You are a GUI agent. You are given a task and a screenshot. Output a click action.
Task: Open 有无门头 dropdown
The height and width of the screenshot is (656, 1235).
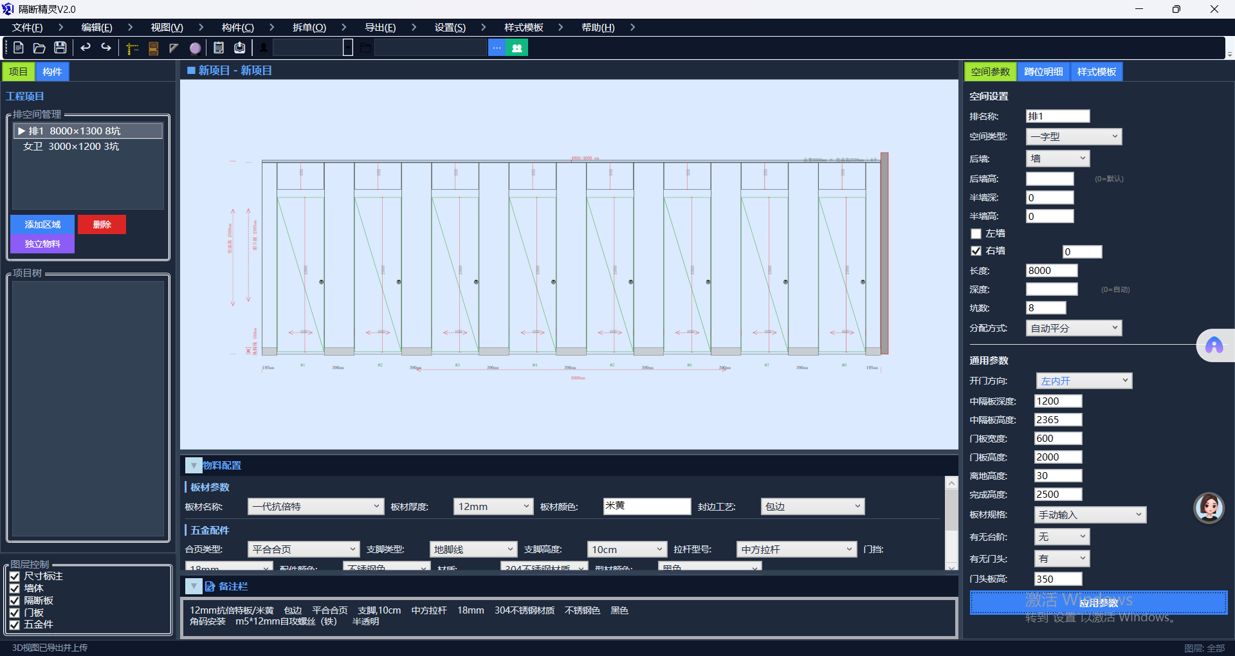pyautogui.click(x=1062, y=558)
